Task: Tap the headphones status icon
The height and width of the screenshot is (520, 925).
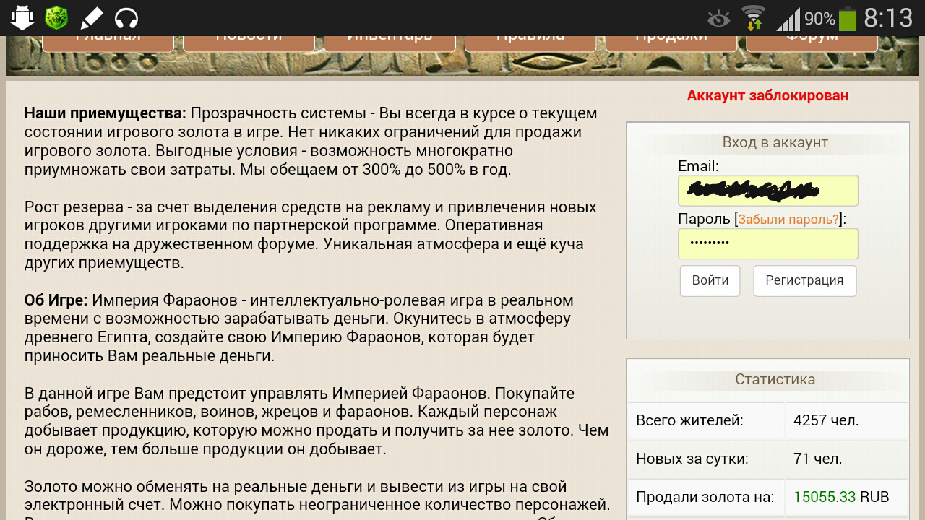Action: [x=126, y=17]
